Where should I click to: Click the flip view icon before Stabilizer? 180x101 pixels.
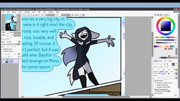(72, 15)
